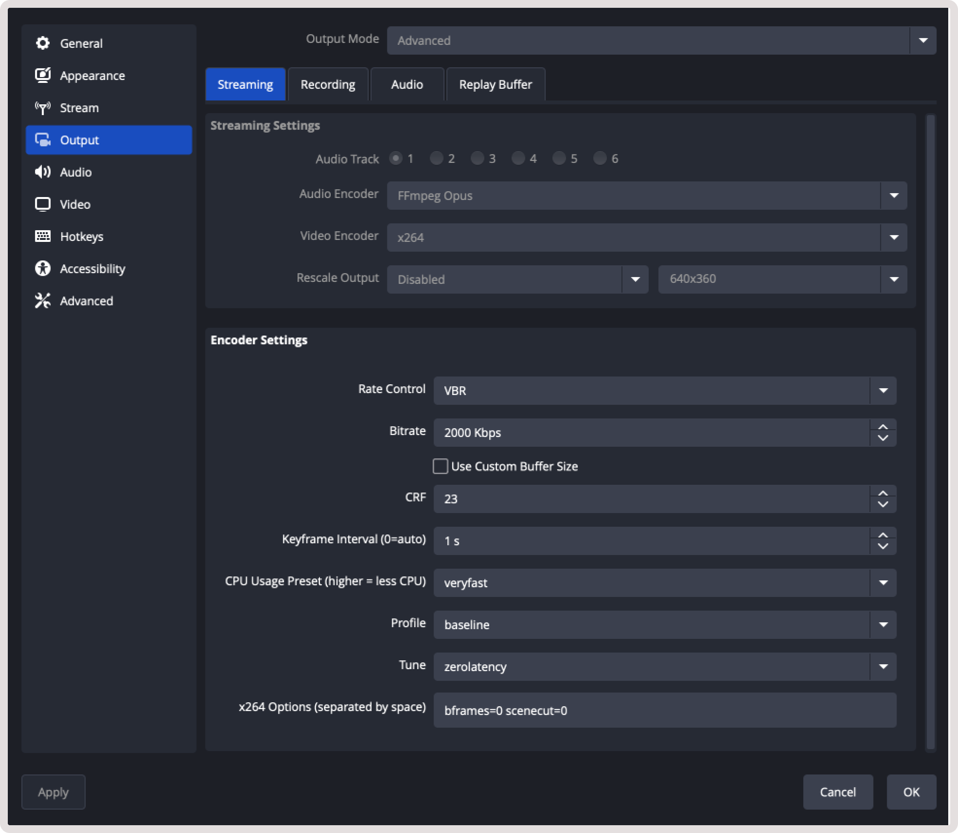Select Audio Track 6
This screenshot has height=833, width=958.
[600, 159]
